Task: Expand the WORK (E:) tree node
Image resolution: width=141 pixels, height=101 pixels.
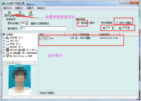Action: point(4,44)
